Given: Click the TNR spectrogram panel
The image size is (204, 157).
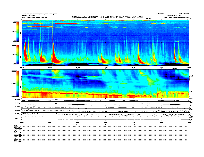Looking at the screenshot, I should 106,84.
